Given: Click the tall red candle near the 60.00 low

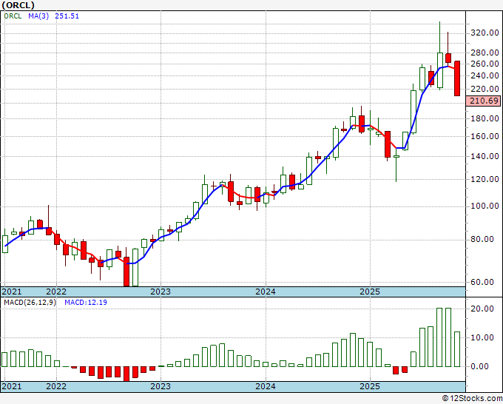Looking at the screenshot, I should [x=126, y=272].
